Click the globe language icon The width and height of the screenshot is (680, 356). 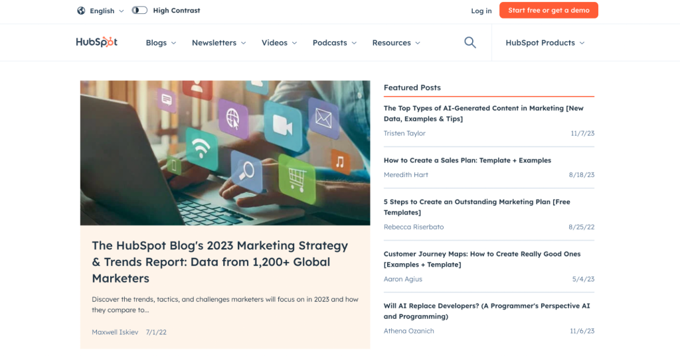pyautogui.click(x=81, y=11)
